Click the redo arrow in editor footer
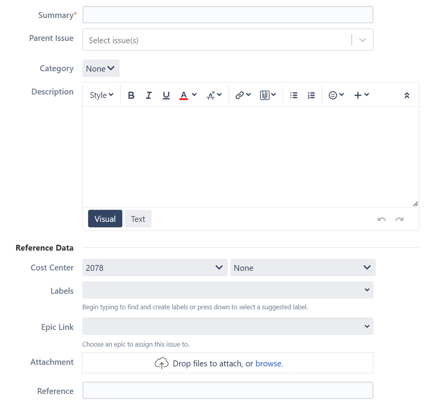 (399, 219)
